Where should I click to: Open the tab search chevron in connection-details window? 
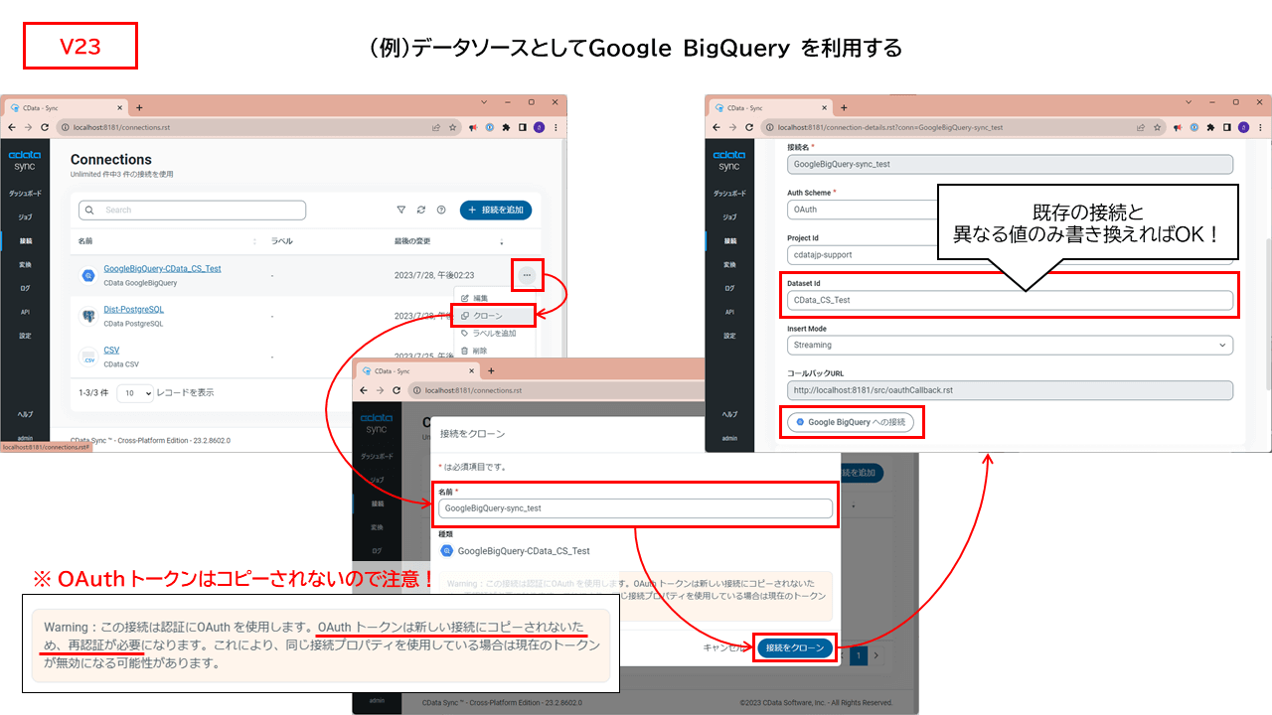click(x=1189, y=102)
